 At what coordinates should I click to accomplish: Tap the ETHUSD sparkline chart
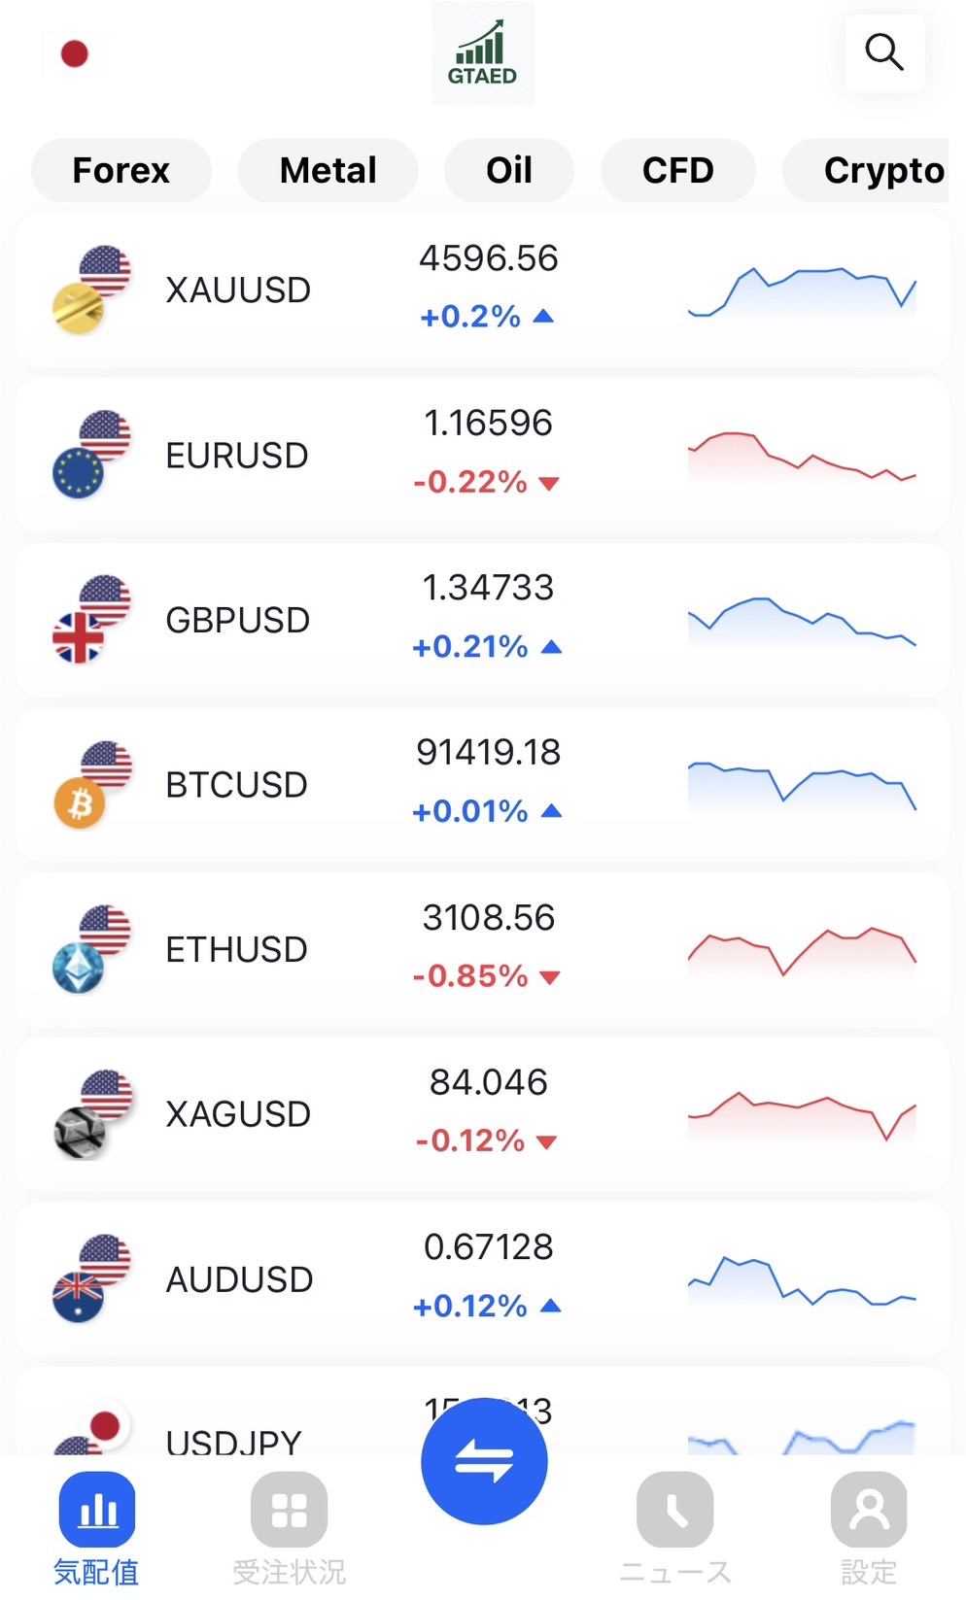coord(802,950)
